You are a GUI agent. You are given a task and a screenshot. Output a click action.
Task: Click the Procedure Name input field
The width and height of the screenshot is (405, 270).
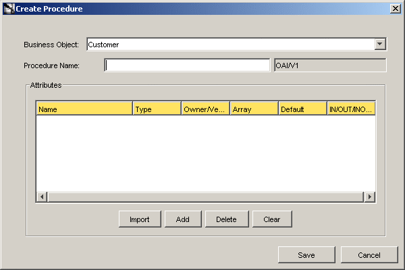pyautogui.click(x=187, y=65)
